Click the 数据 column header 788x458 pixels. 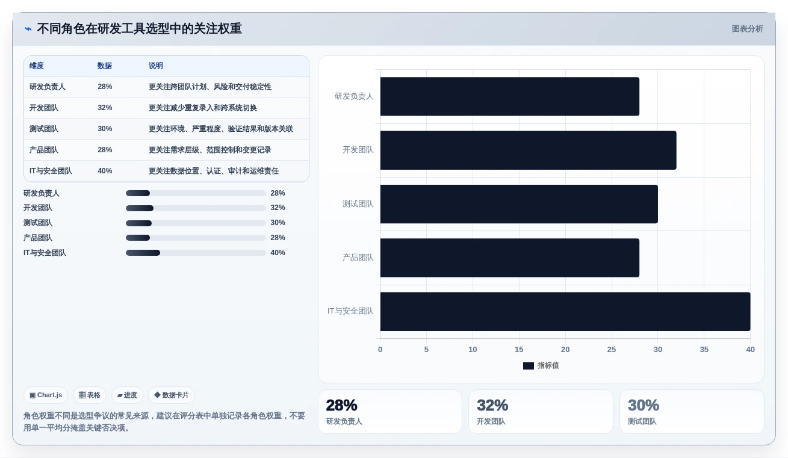(105, 66)
